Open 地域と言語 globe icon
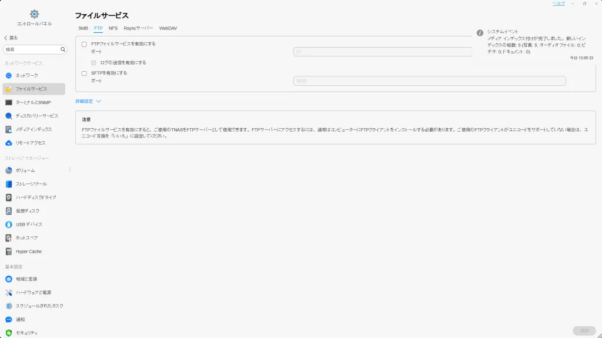 pyautogui.click(x=8, y=279)
